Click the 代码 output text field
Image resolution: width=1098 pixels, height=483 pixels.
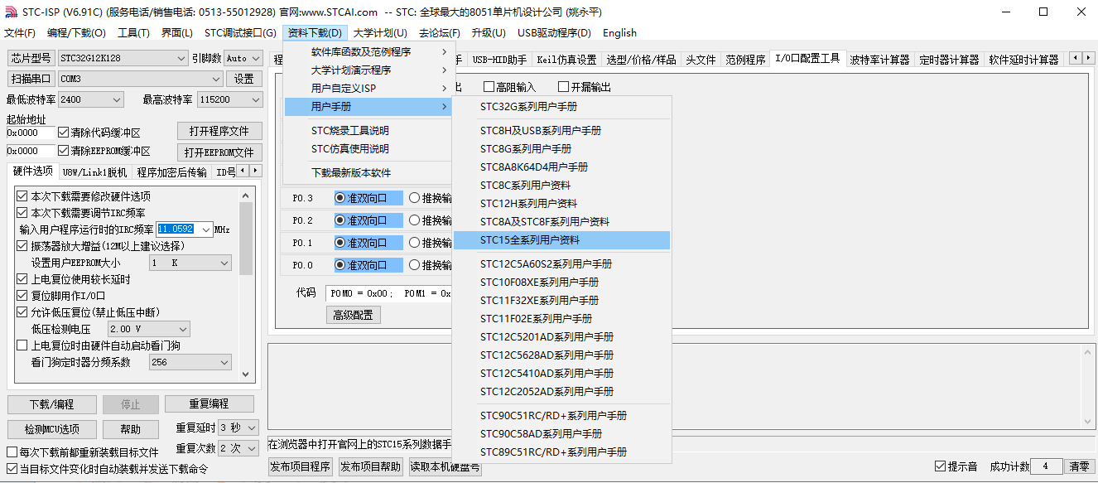click(x=388, y=293)
